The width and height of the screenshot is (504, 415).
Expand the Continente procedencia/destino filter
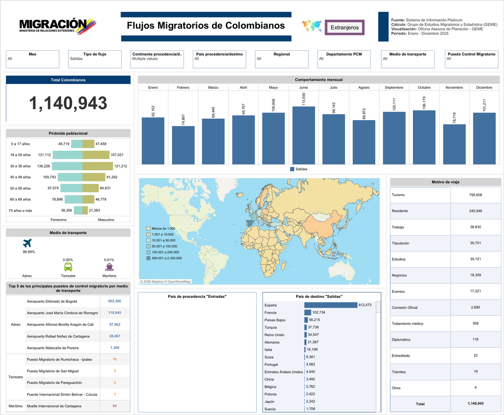(x=157, y=59)
